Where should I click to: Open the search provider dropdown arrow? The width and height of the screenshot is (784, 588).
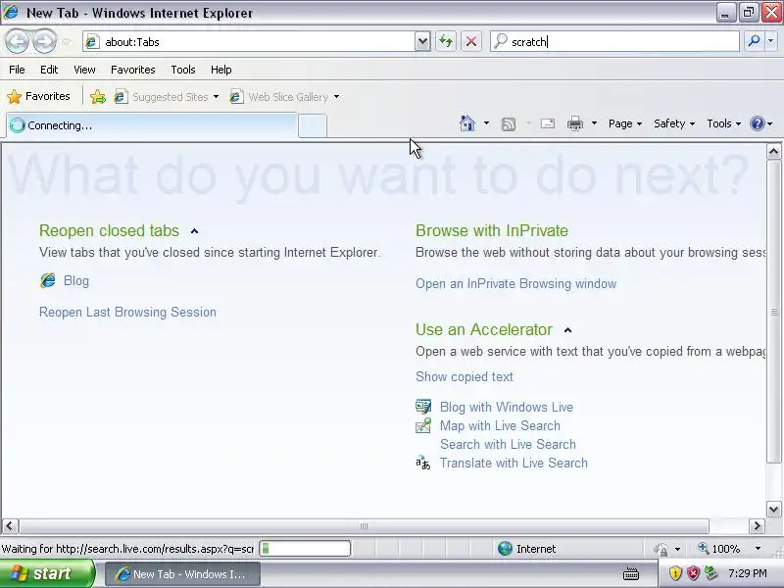770,41
